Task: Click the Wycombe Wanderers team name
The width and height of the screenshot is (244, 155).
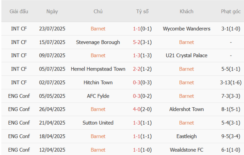Action: (187, 29)
